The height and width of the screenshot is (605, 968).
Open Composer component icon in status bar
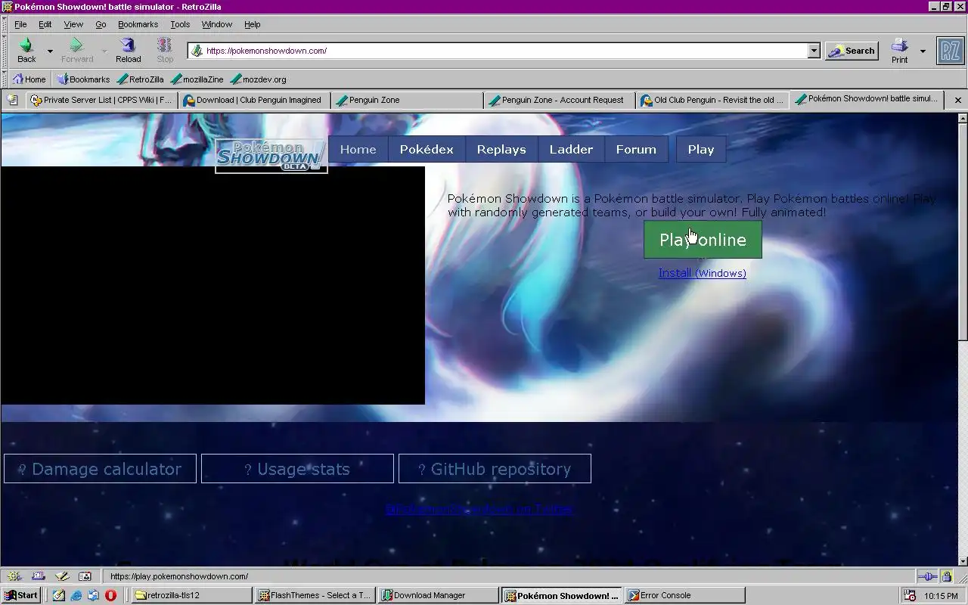coord(62,576)
